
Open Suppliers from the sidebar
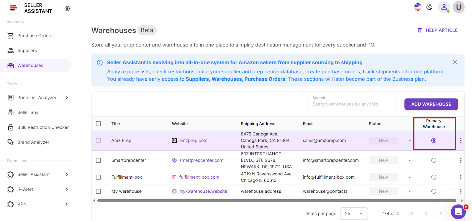point(27,51)
